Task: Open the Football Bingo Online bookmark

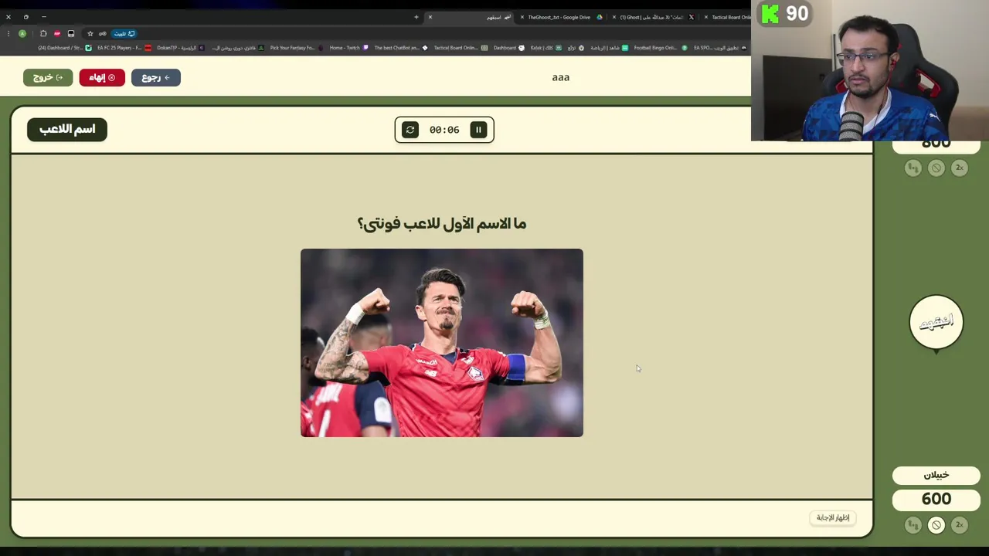Action: [x=661, y=48]
